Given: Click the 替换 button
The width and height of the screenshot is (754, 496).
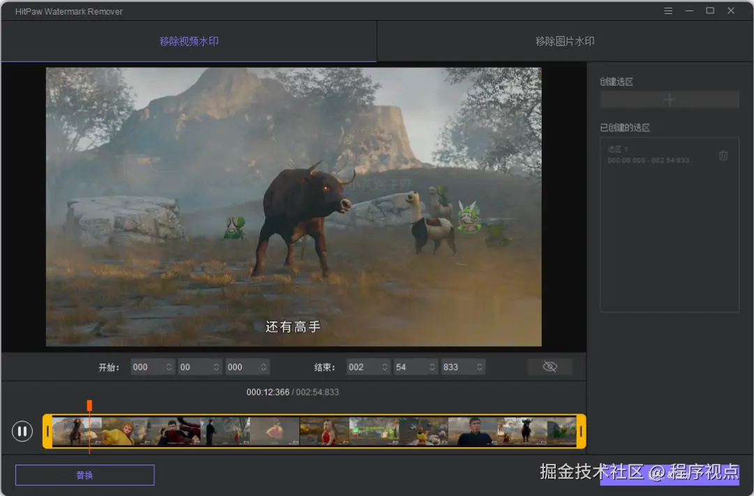Looking at the screenshot, I should pos(84,475).
